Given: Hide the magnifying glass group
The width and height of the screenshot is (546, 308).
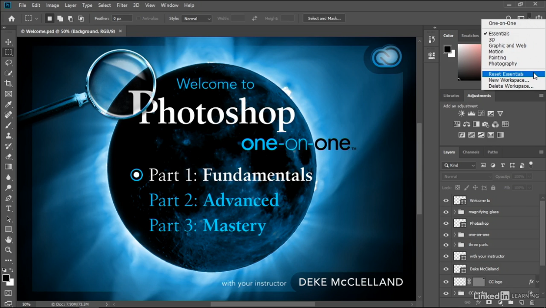Looking at the screenshot, I should coord(446,212).
